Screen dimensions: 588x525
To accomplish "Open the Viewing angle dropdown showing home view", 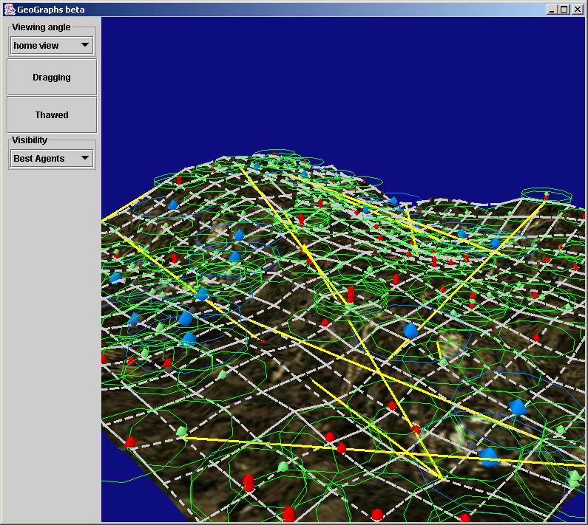I will (52, 45).
